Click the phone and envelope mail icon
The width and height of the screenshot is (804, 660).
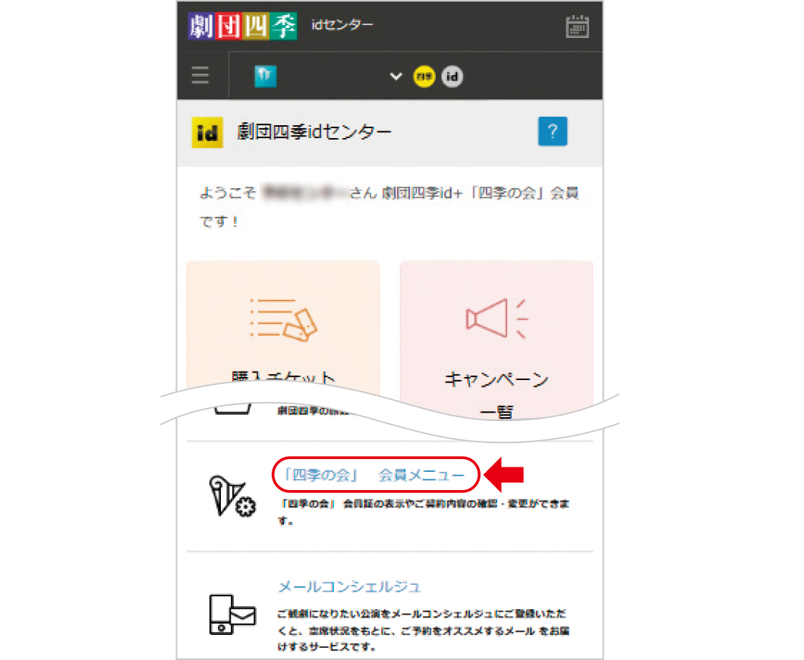pyautogui.click(x=232, y=614)
